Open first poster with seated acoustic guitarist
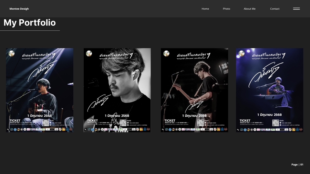 coord(39,90)
